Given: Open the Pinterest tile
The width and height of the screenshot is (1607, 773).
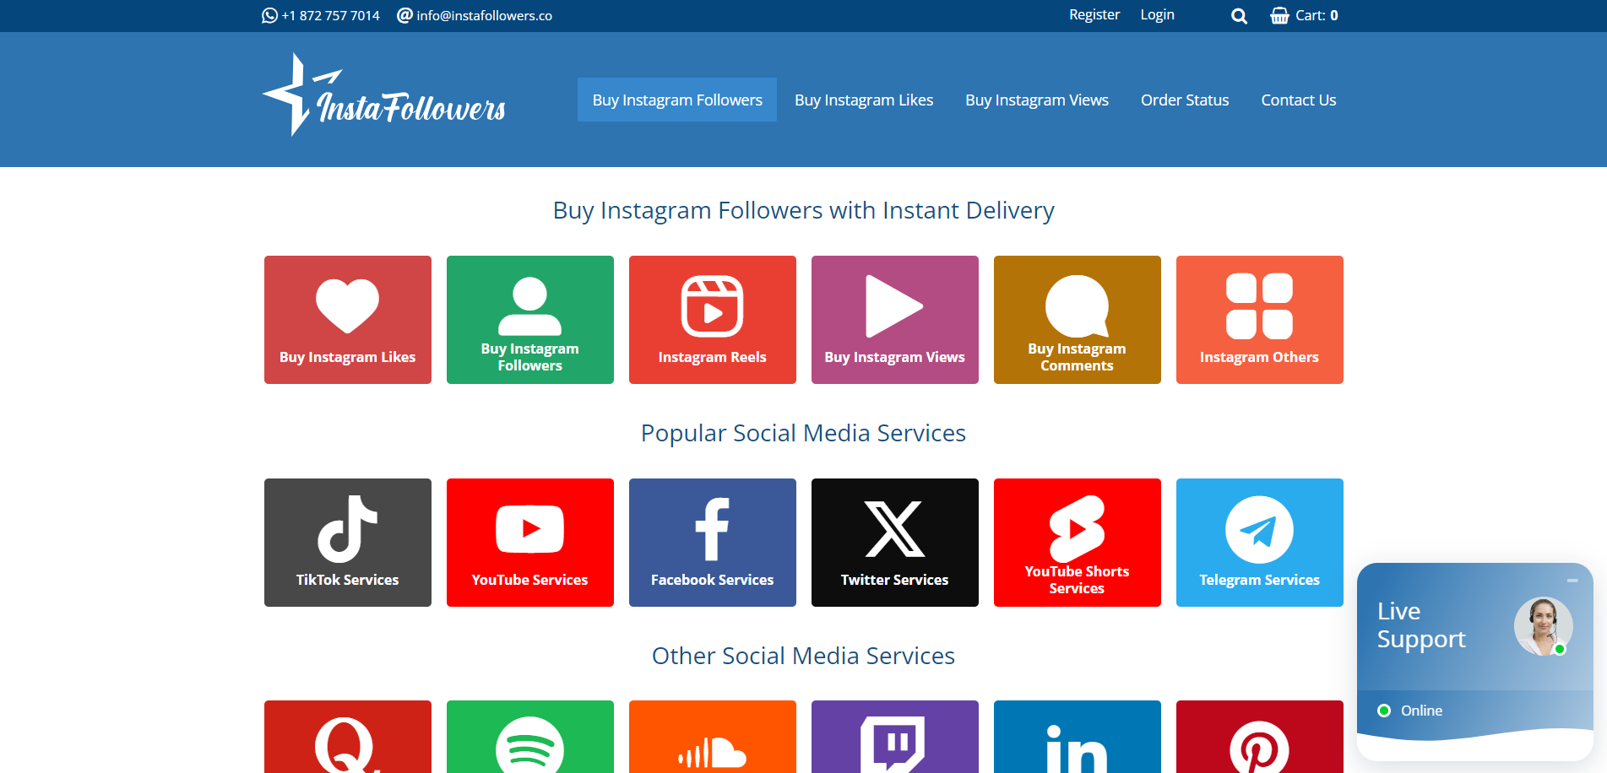Looking at the screenshot, I should (1260, 737).
